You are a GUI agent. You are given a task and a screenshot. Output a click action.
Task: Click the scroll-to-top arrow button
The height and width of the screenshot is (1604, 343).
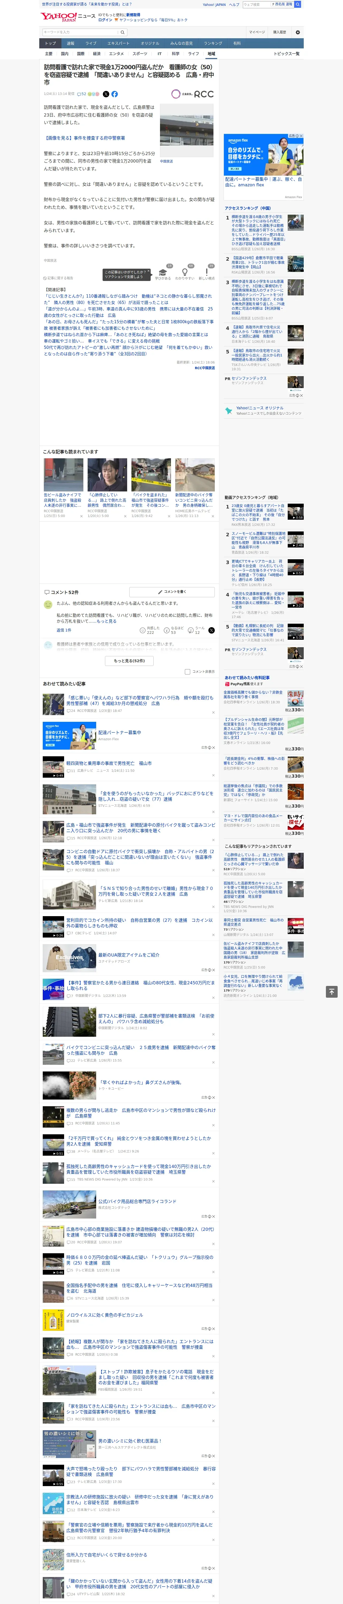click(332, 991)
